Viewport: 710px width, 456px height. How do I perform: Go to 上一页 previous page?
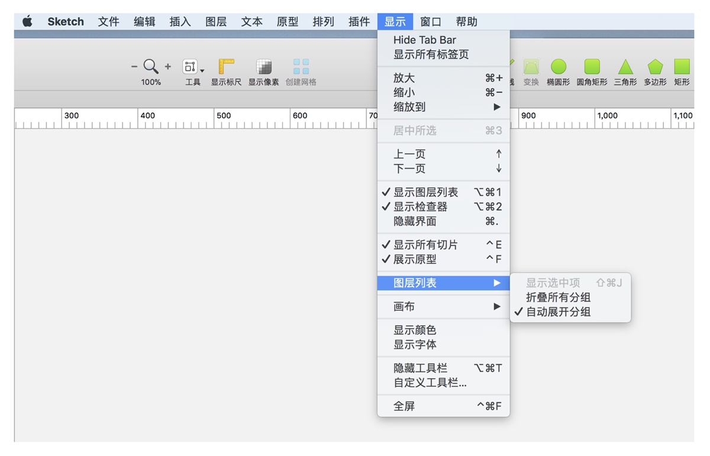tap(443, 154)
